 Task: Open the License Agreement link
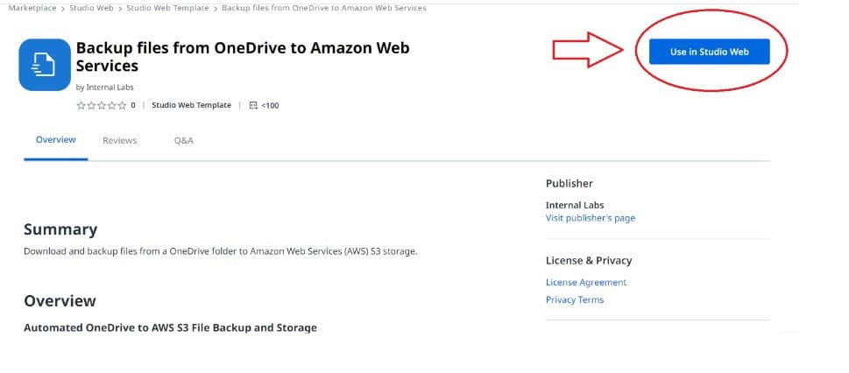pos(586,283)
